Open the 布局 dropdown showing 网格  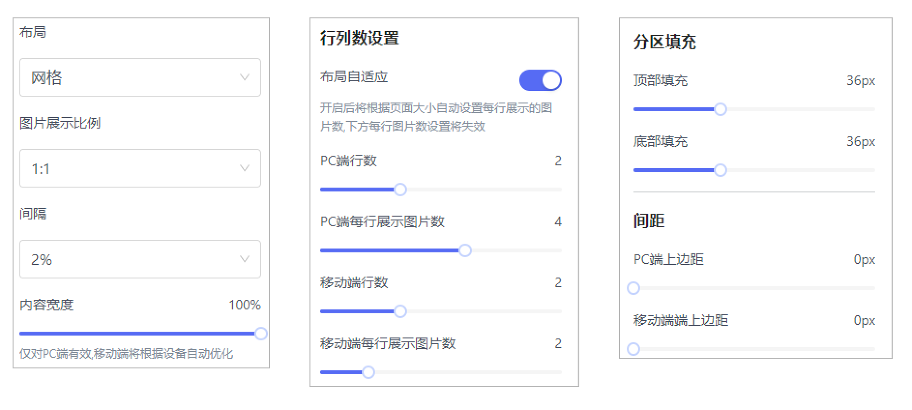tap(140, 77)
